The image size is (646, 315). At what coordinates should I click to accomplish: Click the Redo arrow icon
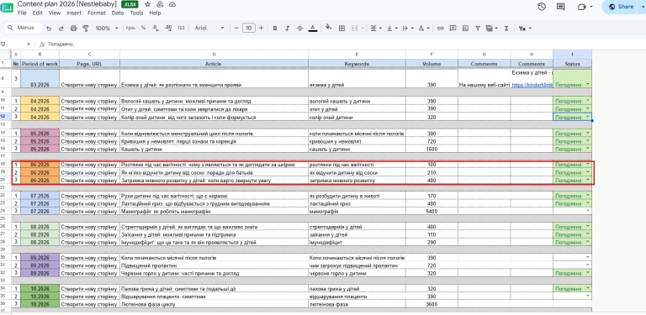61,29
